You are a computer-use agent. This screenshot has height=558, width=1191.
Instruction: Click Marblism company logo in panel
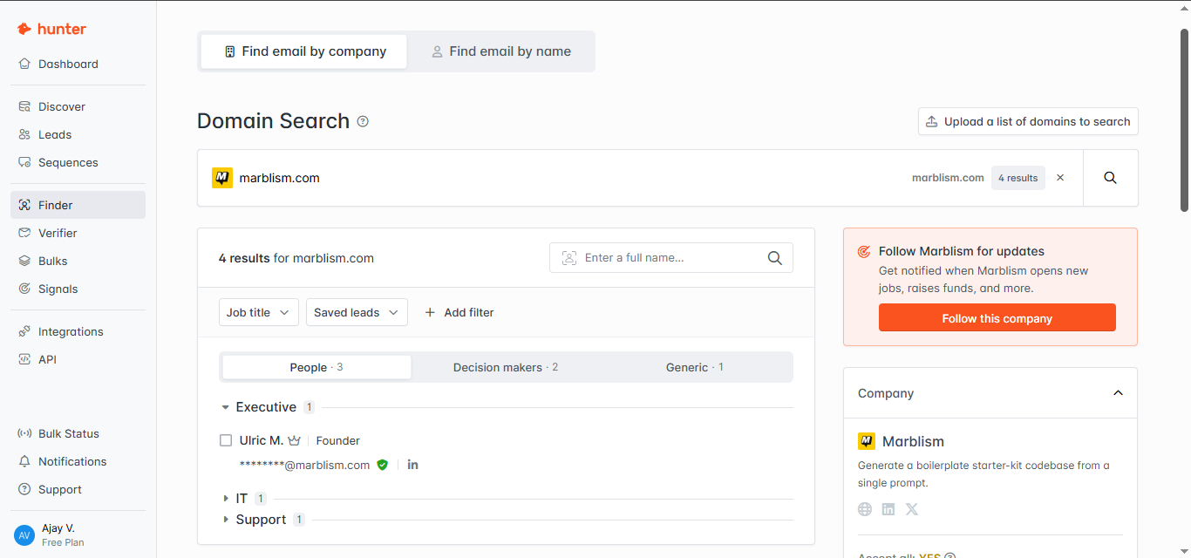(x=867, y=441)
